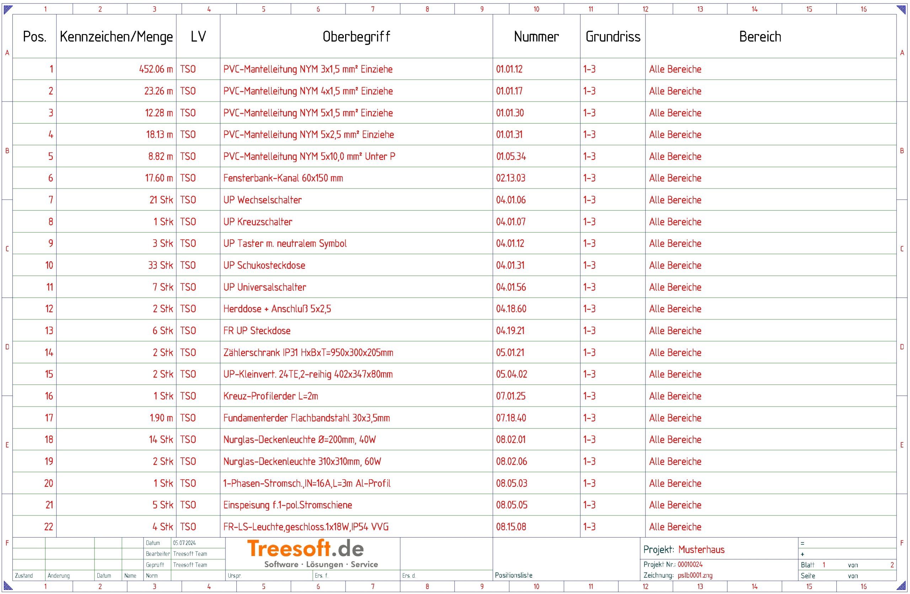Select the Kennzeichen/Menge column header

click(116, 37)
